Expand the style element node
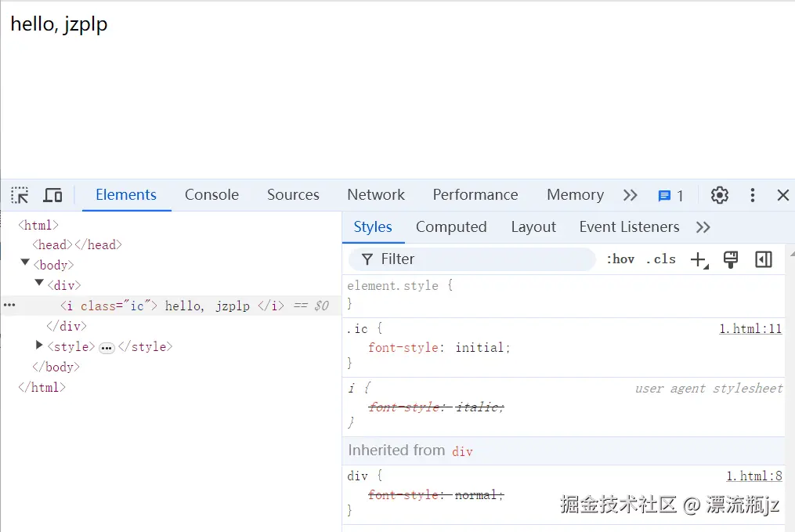Viewport: 795px width, 532px height. click(x=39, y=346)
